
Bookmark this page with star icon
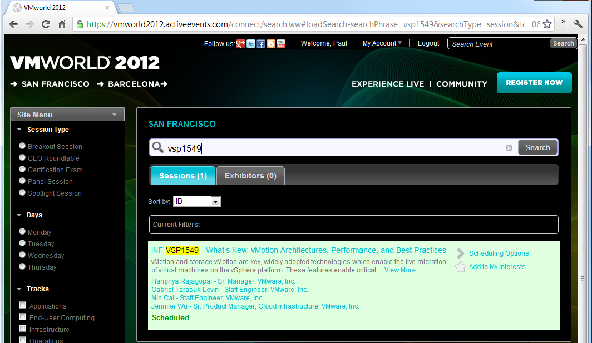(x=547, y=24)
